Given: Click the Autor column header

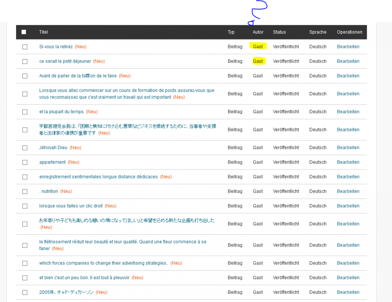Looking at the screenshot, I should [x=258, y=32].
